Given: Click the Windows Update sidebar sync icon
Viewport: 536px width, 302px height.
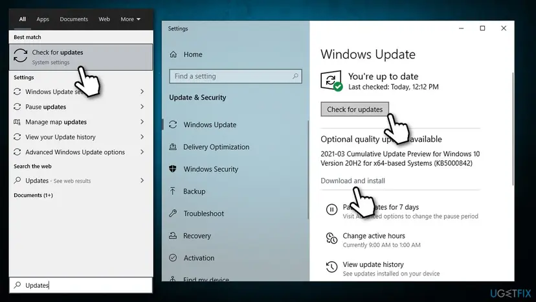Looking at the screenshot, I should point(173,124).
